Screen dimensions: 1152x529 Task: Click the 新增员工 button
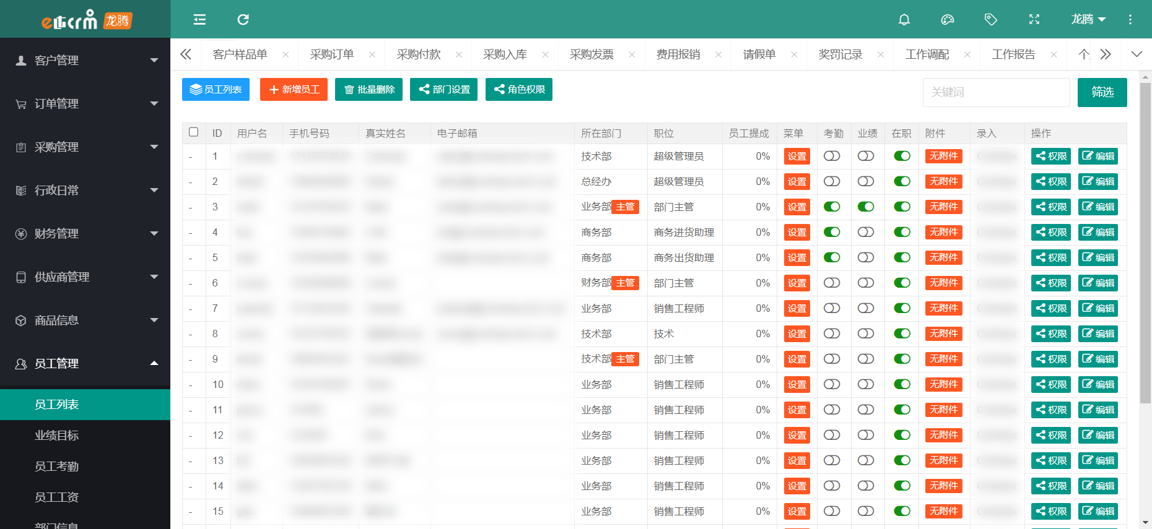(x=294, y=89)
